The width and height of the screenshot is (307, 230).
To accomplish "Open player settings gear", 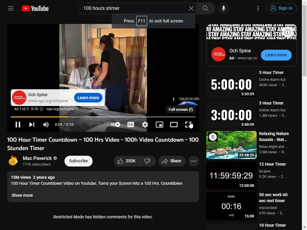I will coord(145,125).
